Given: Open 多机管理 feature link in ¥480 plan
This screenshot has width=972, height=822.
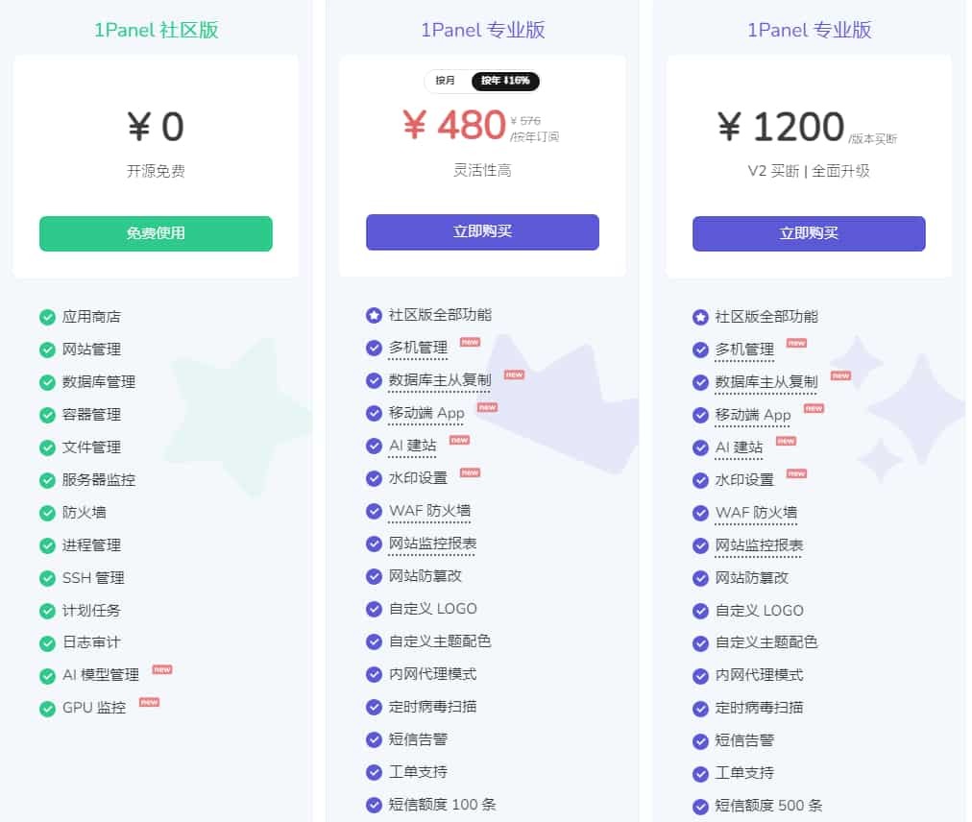Looking at the screenshot, I should (418, 348).
